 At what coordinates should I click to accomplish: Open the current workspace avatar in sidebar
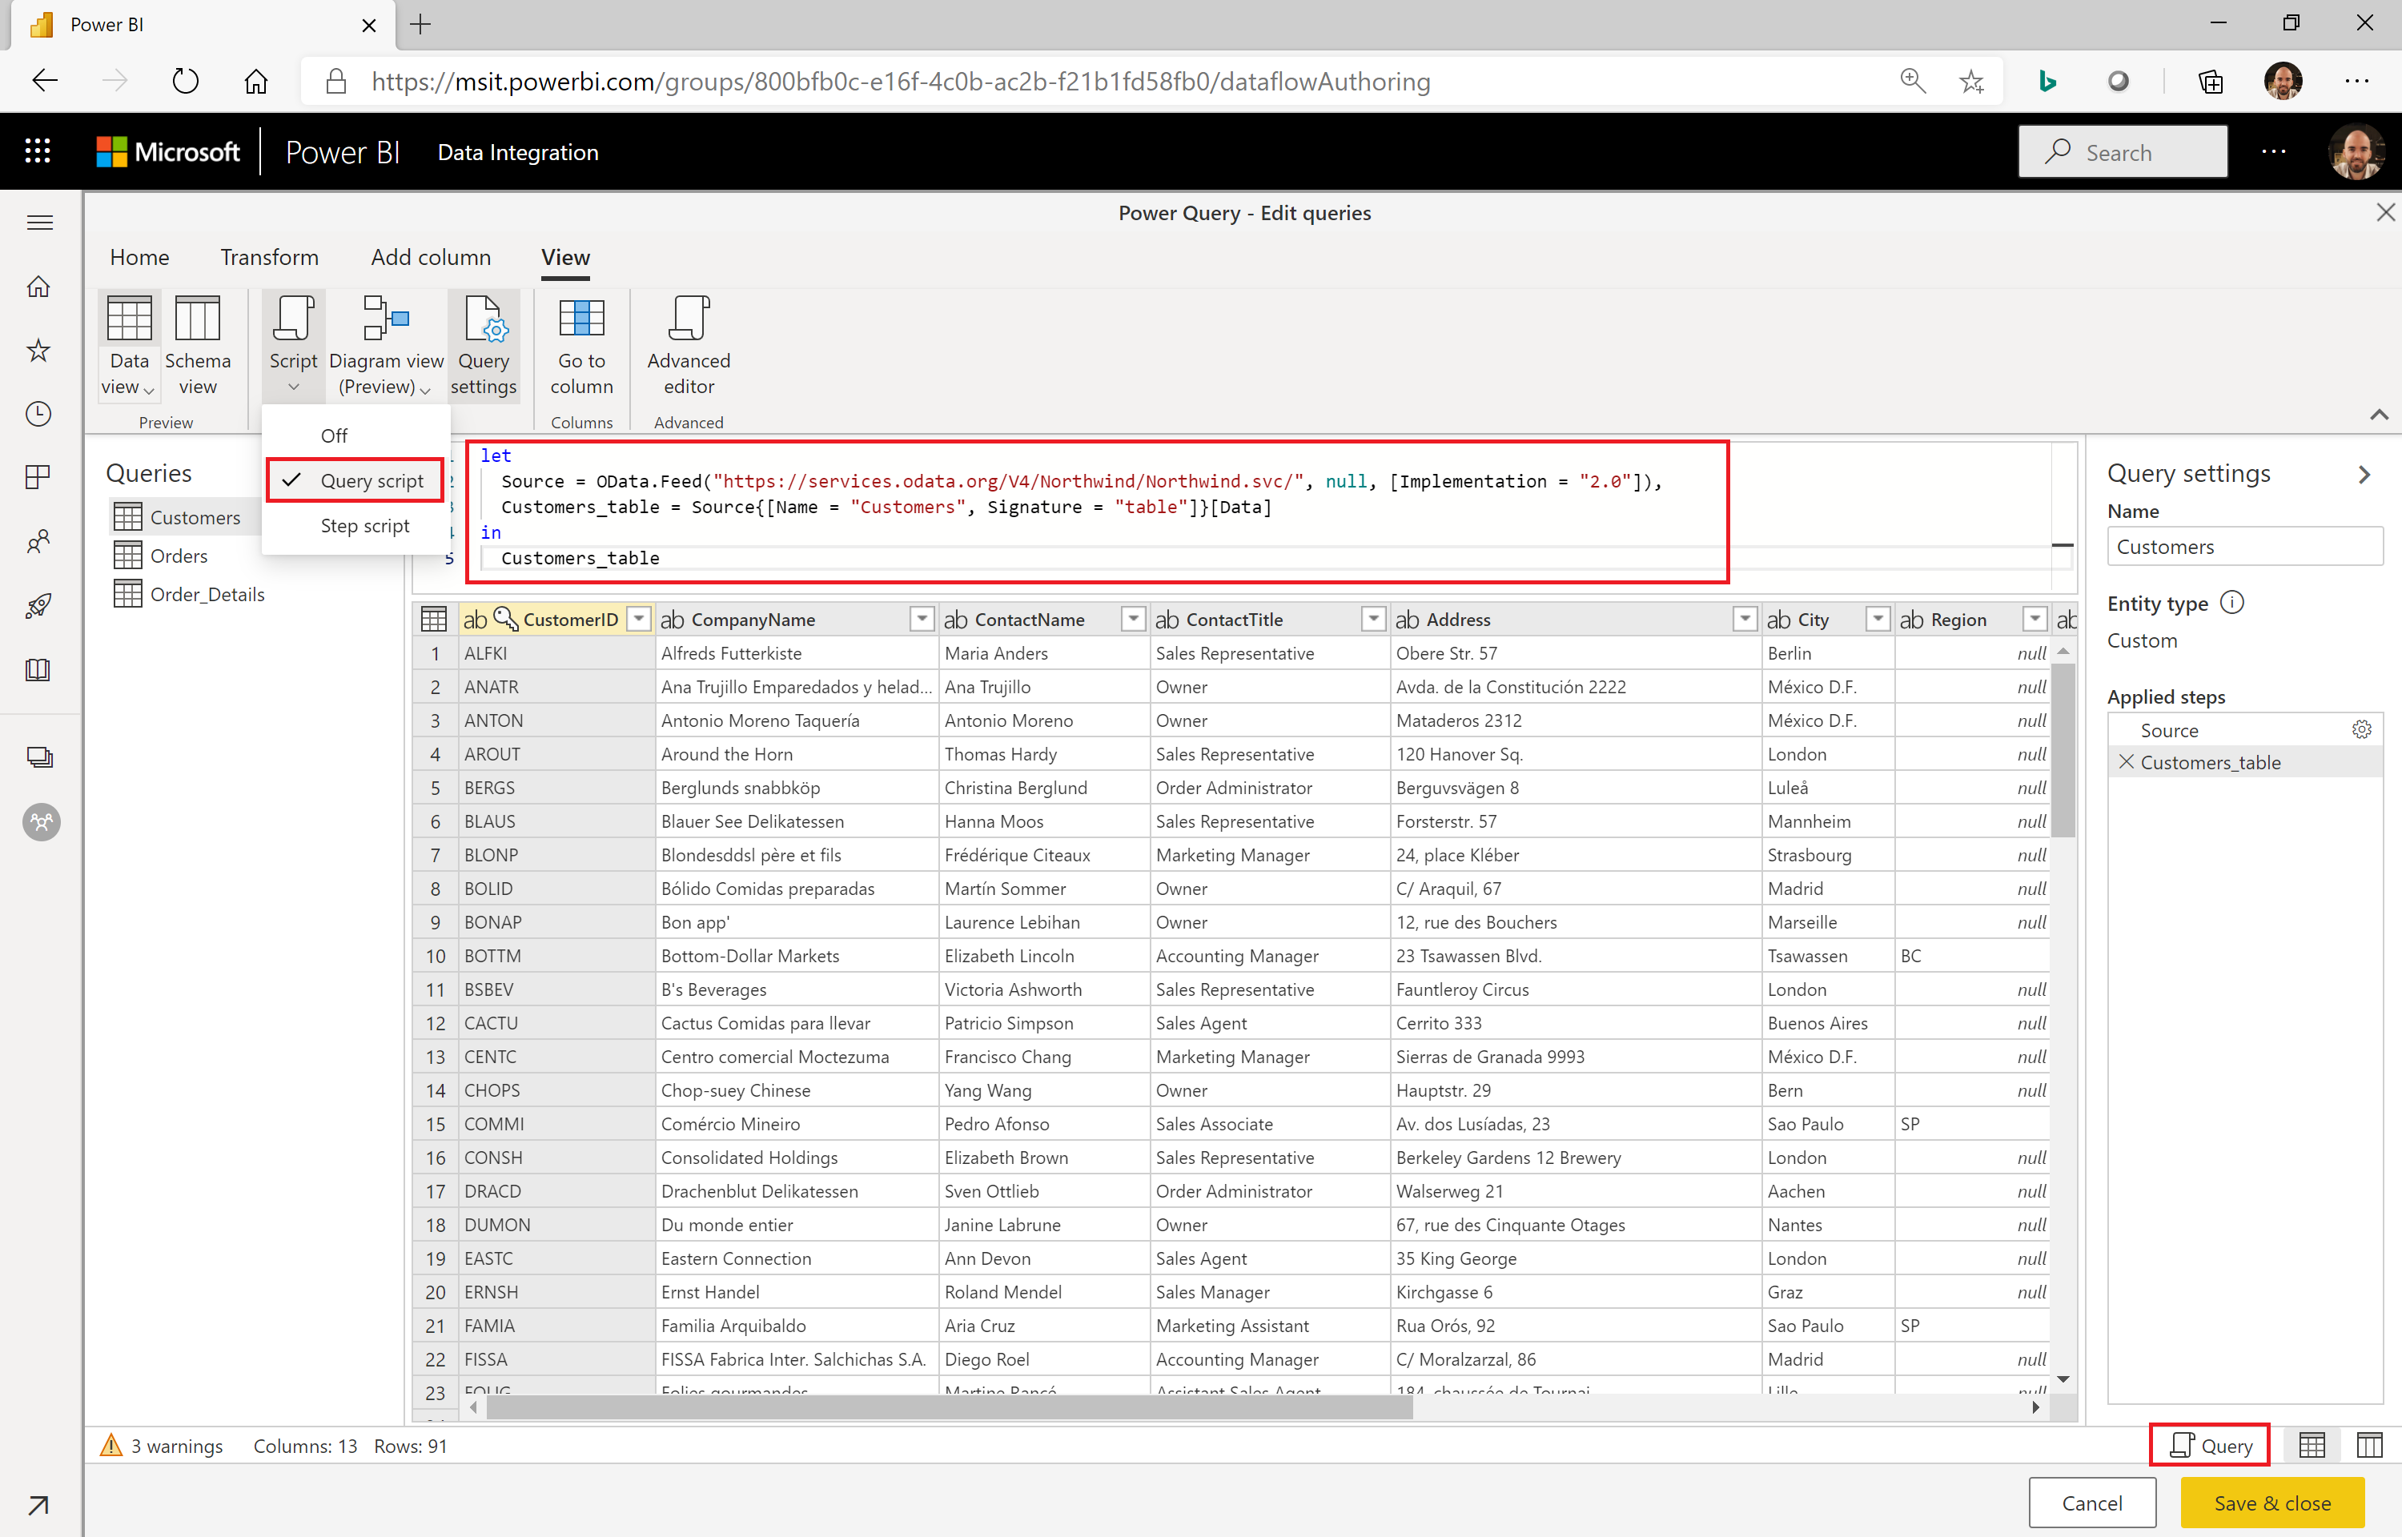coord(41,821)
